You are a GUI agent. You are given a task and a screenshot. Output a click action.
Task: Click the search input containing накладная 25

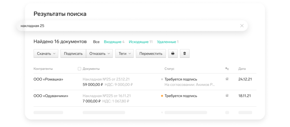point(127,26)
